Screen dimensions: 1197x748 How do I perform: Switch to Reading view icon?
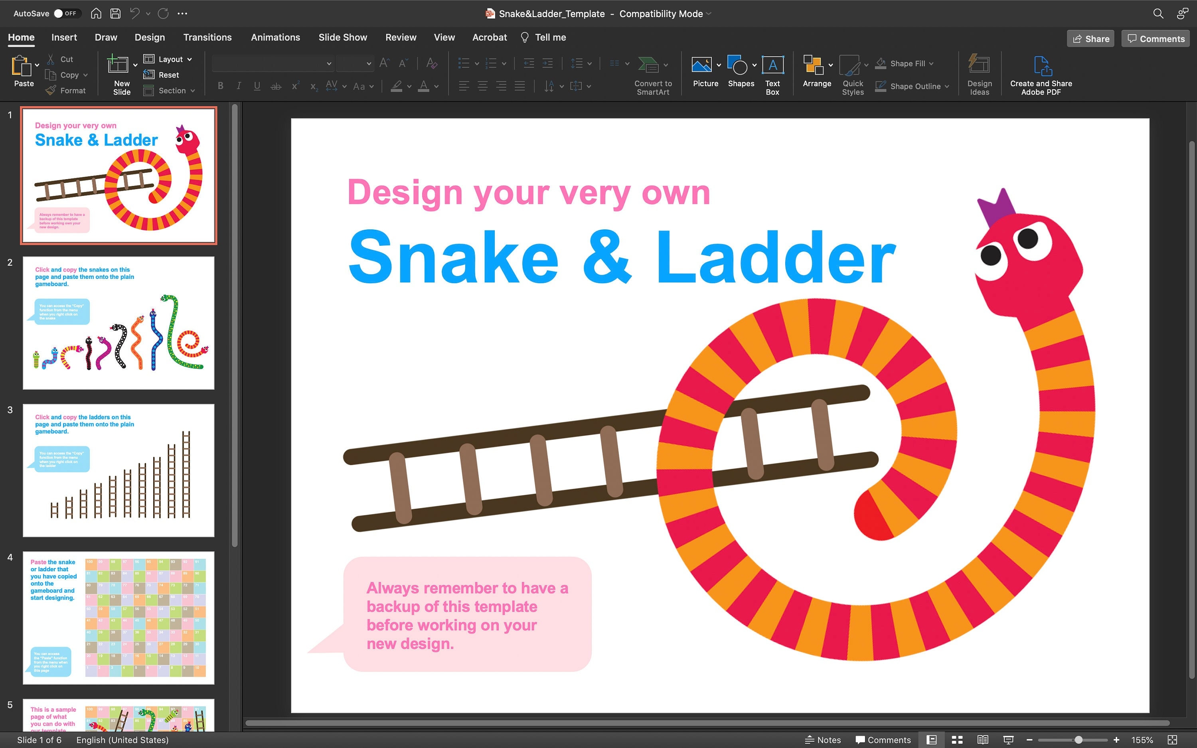(983, 740)
